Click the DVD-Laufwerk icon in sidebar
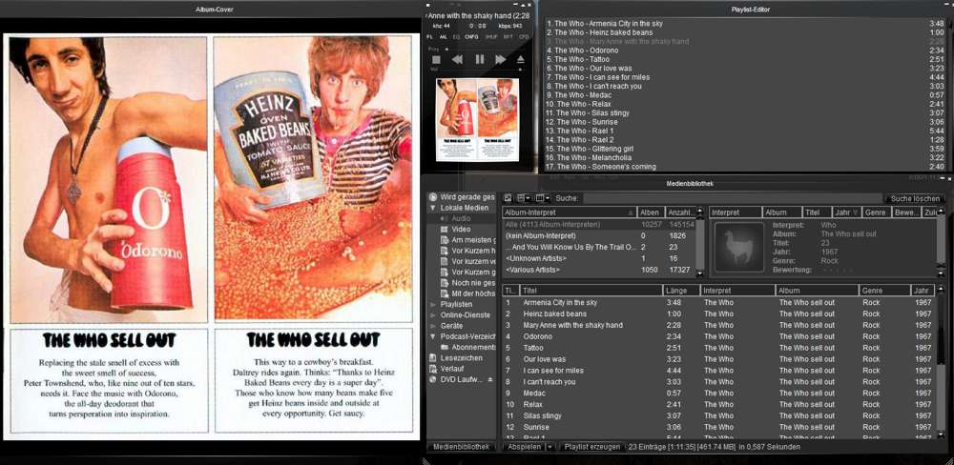954x465 pixels. [433, 379]
